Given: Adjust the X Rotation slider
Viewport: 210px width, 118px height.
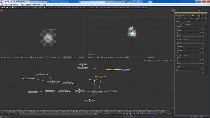Looking at the screenshot, I should 189,44.
